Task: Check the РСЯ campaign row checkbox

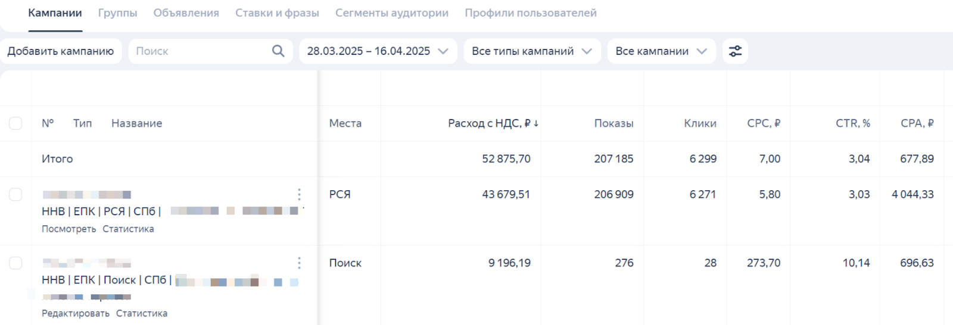Action: 15,194
